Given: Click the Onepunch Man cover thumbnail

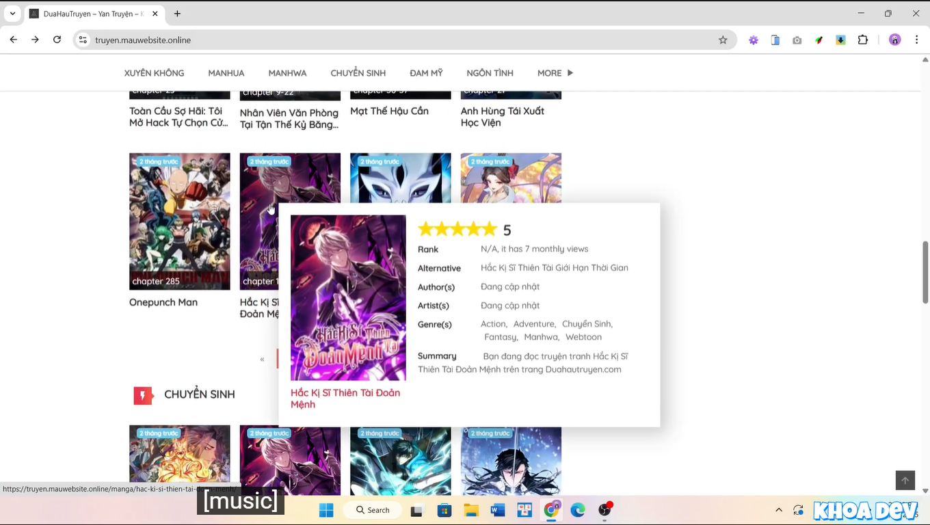Looking at the screenshot, I should (180, 221).
